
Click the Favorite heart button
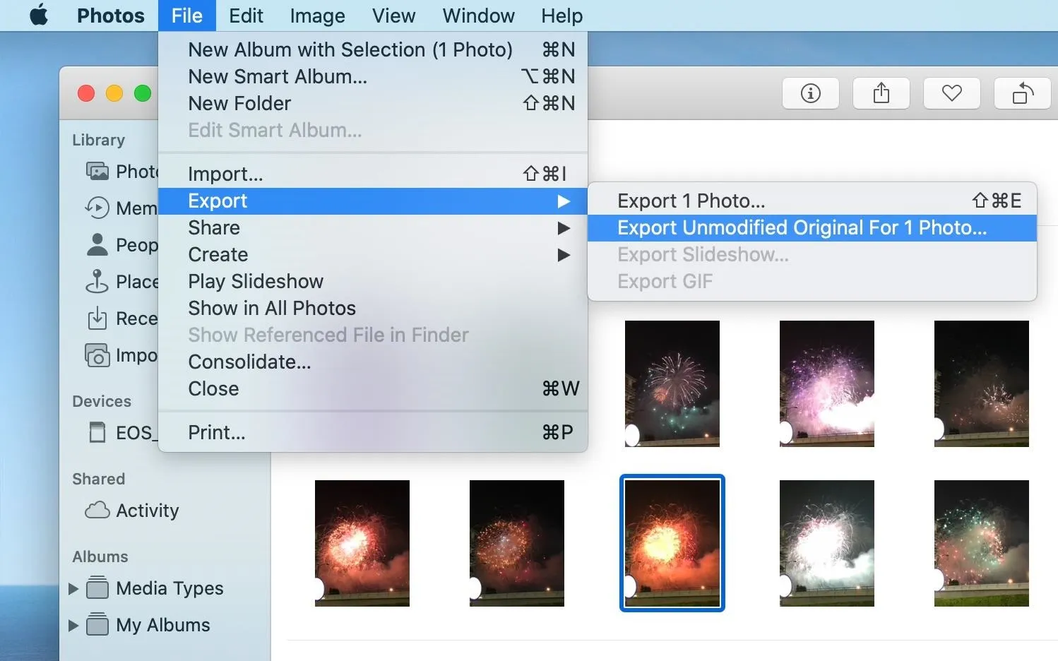[952, 93]
